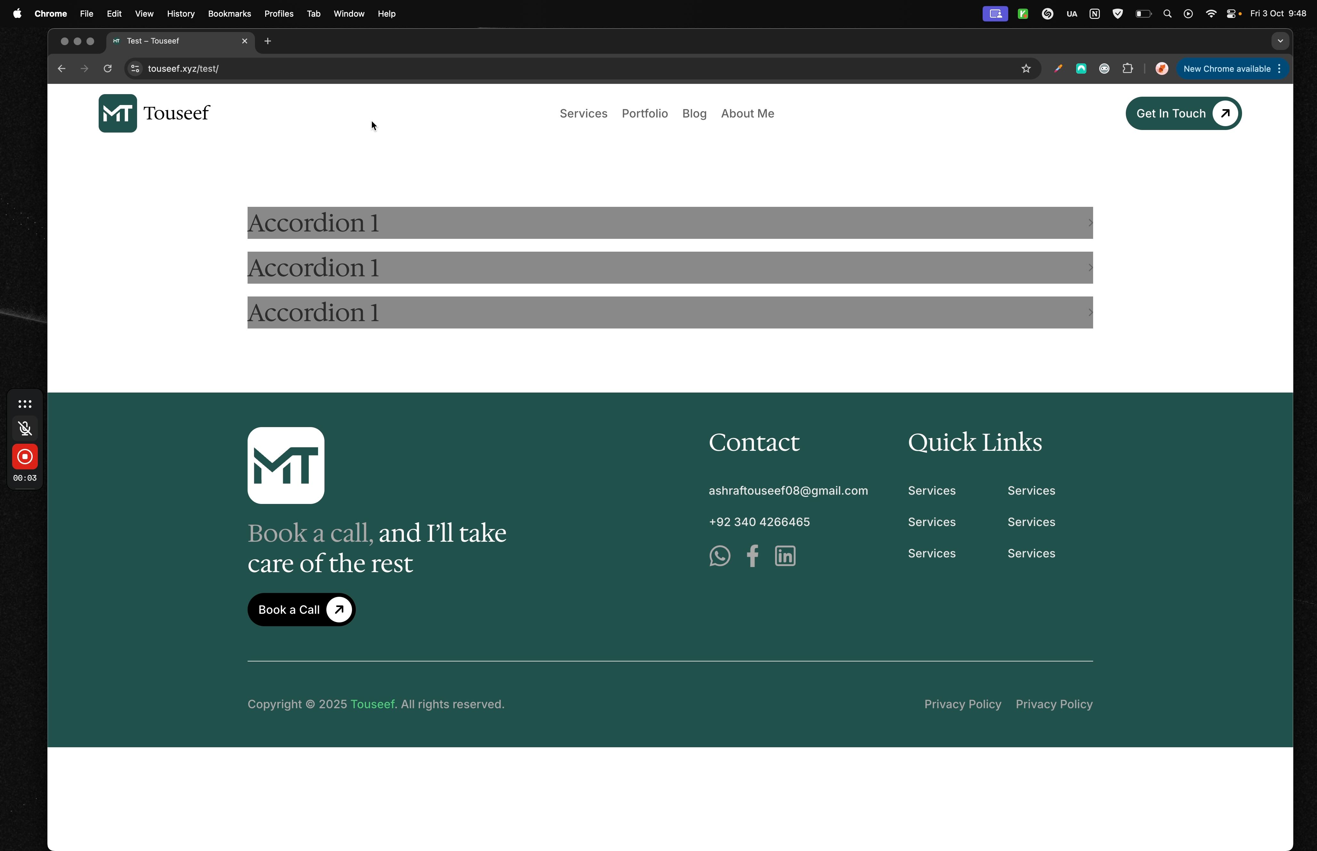The height and width of the screenshot is (851, 1317).
Task: Click site information icon in address bar
Action: click(x=135, y=69)
